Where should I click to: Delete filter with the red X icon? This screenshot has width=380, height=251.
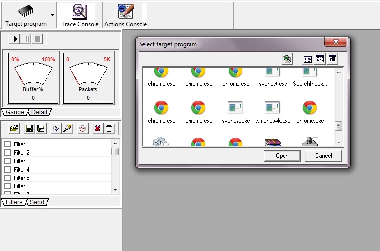pos(97,129)
